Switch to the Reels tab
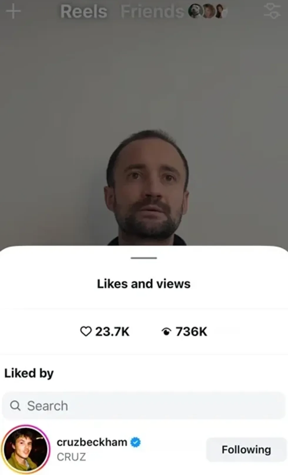This screenshot has width=288, height=475. (x=84, y=12)
